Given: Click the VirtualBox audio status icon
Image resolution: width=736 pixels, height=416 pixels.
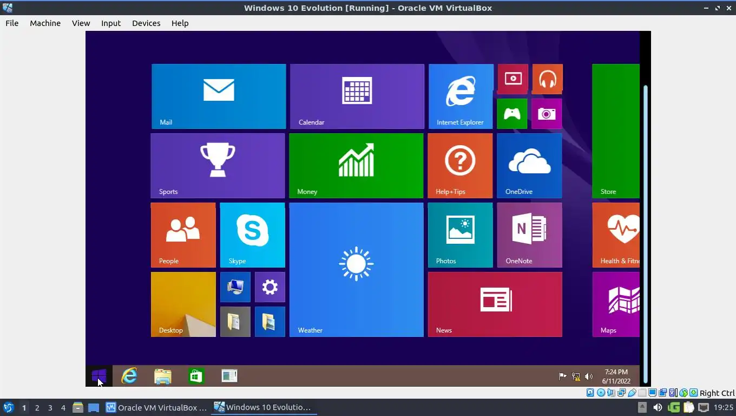Looking at the screenshot, I should [x=611, y=393].
